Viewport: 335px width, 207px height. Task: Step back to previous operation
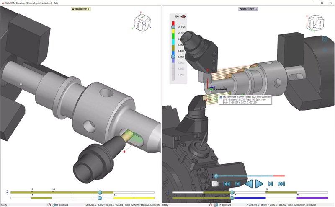click(237, 184)
